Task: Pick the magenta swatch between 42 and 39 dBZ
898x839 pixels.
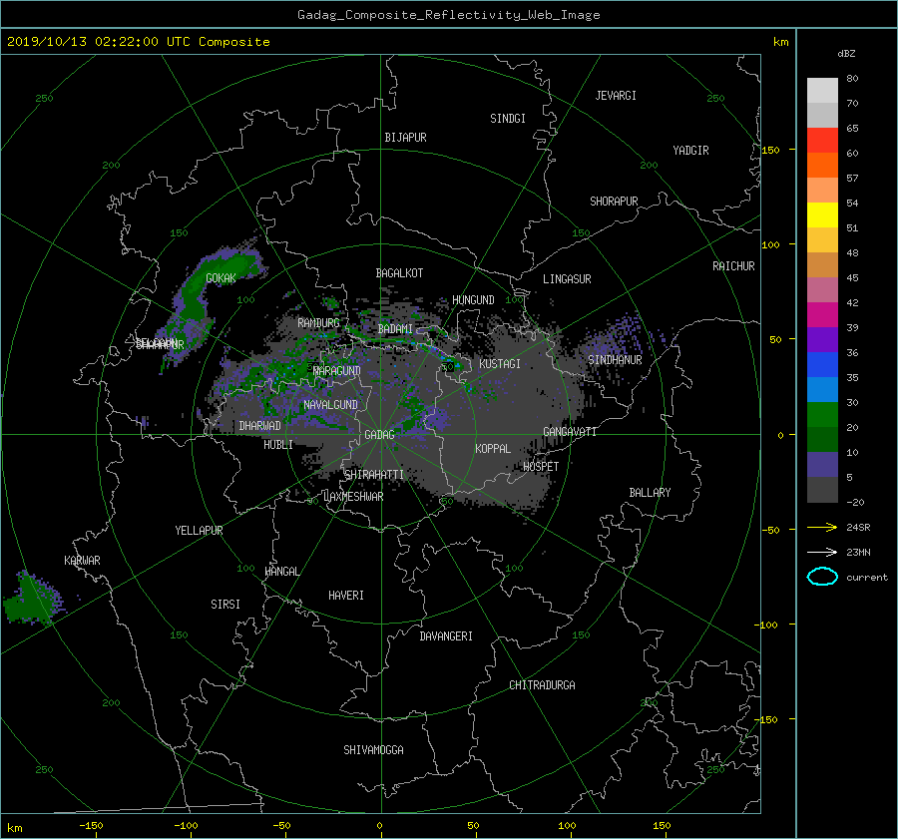Action: pos(822,315)
